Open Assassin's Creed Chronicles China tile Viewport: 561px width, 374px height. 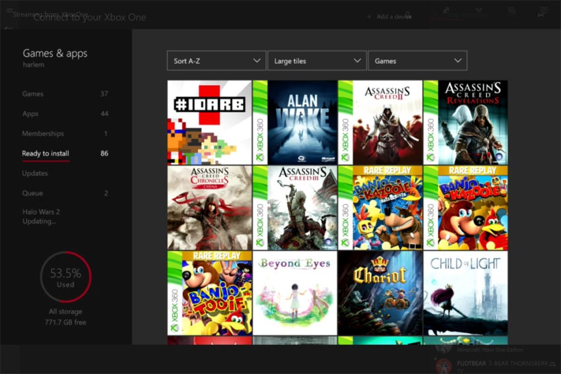pos(209,208)
